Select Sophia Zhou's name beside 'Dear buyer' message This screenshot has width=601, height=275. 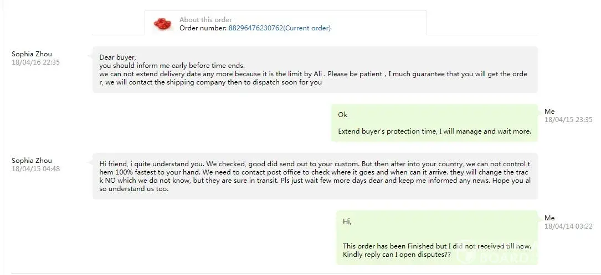pyautogui.click(x=32, y=54)
